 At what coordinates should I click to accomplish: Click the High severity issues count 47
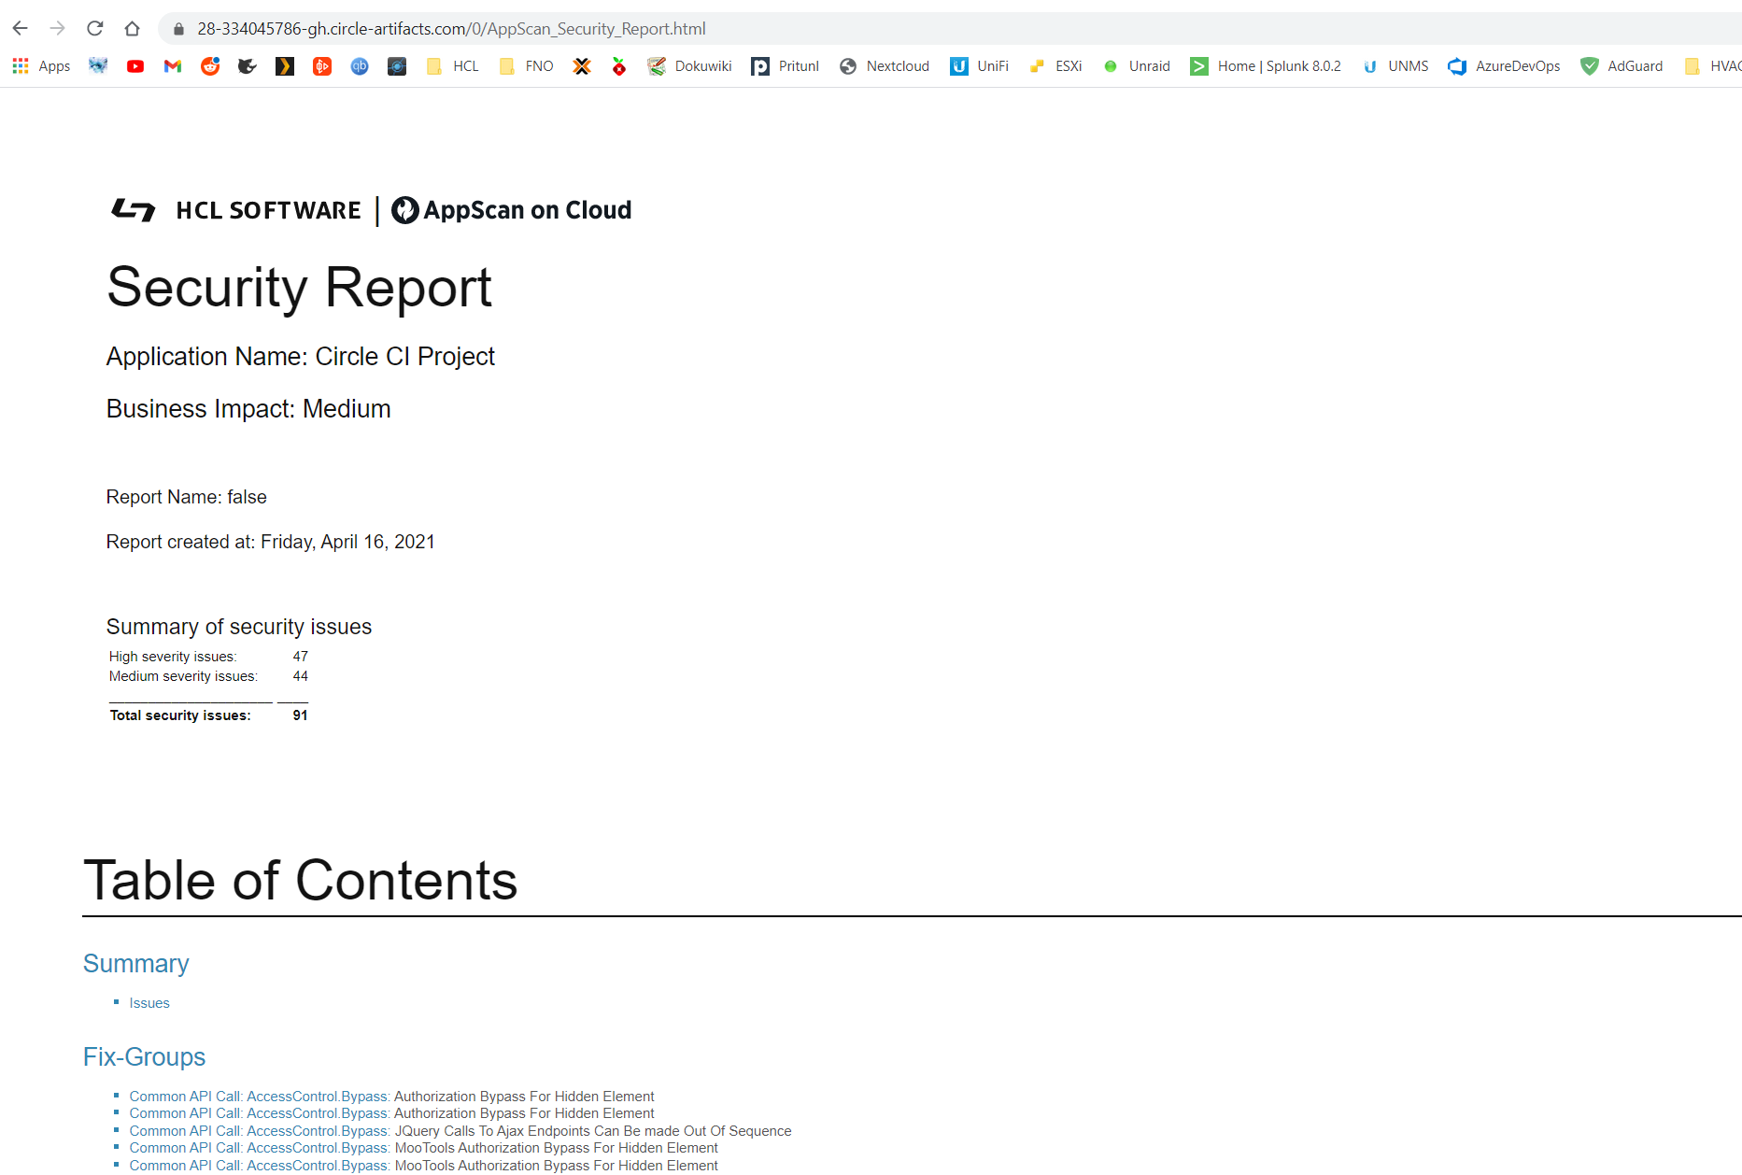300,657
